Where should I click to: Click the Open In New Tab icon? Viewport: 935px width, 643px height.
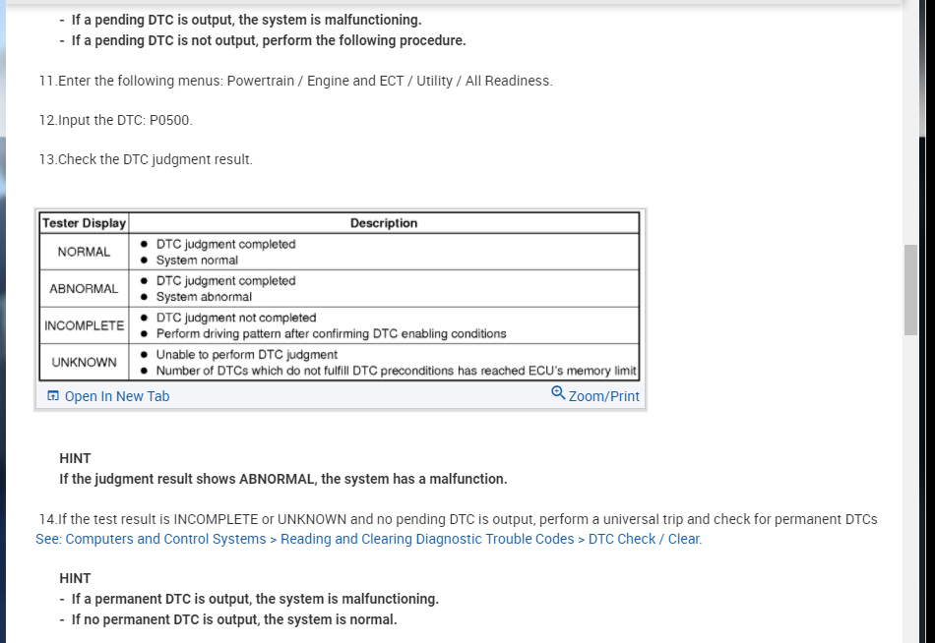[x=53, y=396]
